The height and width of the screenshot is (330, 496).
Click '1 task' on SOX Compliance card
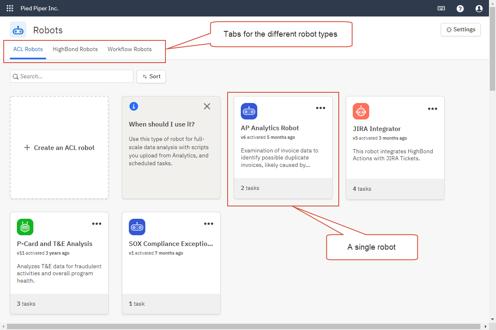137,304
